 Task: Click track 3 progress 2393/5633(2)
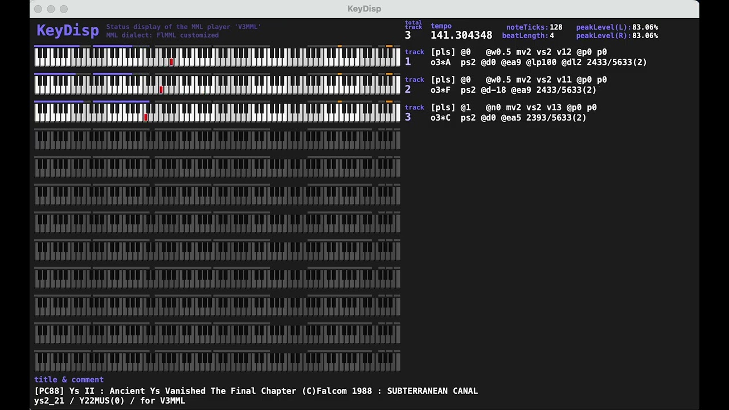coord(556,117)
